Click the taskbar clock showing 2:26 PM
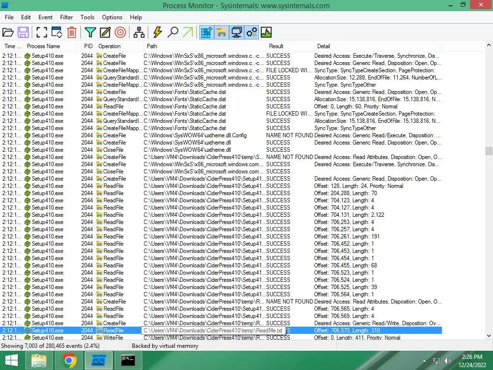Viewport: 493px width, 370px height. pyautogui.click(x=472, y=361)
